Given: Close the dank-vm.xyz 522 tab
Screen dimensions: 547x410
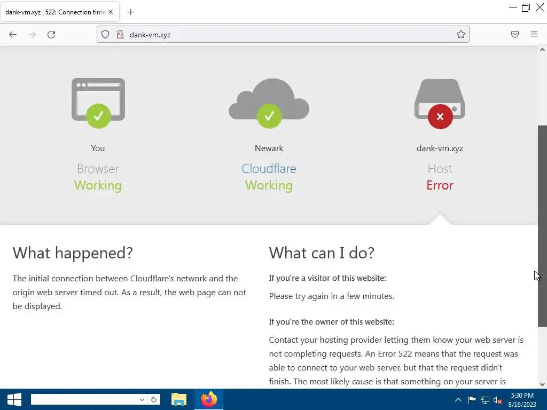Looking at the screenshot, I should [x=111, y=12].
